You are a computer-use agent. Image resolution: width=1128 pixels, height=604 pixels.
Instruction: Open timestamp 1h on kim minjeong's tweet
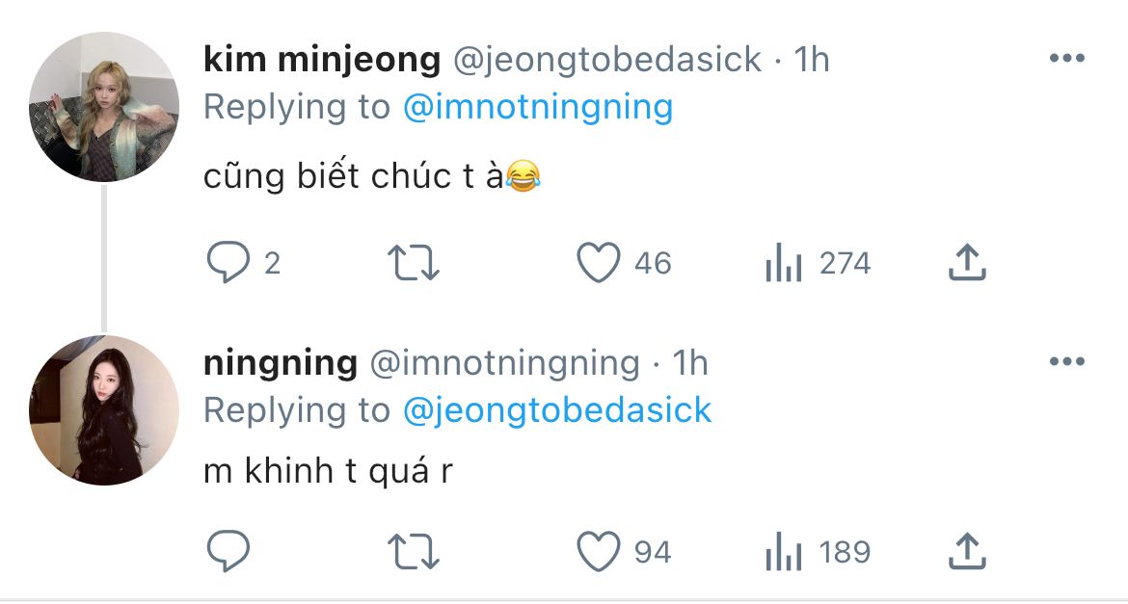811,60
